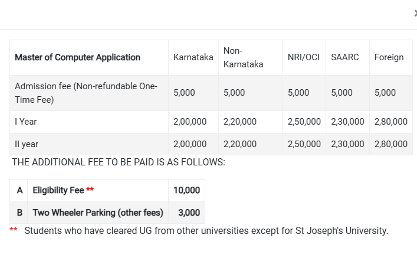Select the Admission fee row label
This screenshot has height=254, width=417.
(x=86, y=93)
